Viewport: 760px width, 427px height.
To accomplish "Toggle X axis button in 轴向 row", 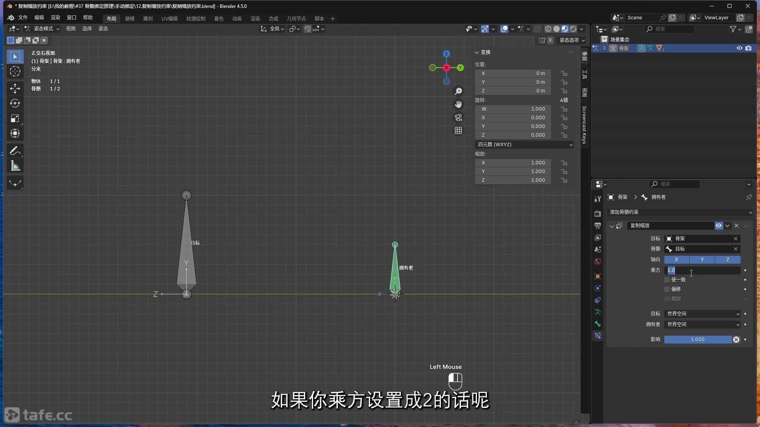I will tap(676, 259).
